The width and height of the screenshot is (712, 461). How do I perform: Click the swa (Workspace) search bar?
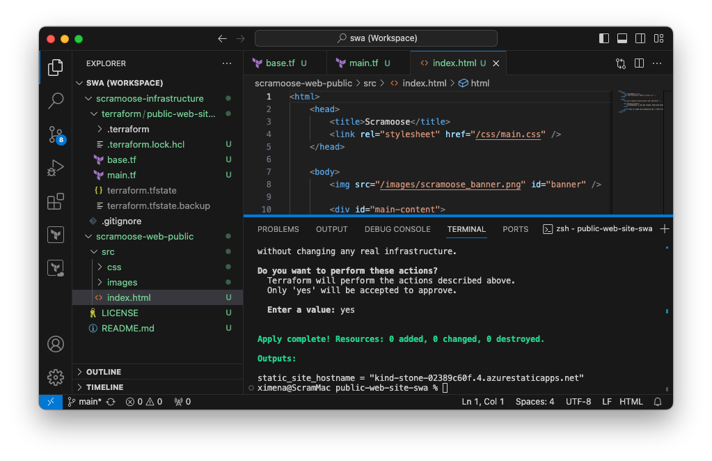click(x=376, y=38)
